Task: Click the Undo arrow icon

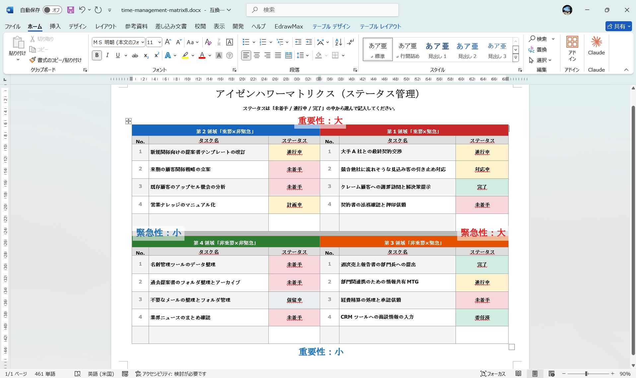Action: (x=82, y=10)
